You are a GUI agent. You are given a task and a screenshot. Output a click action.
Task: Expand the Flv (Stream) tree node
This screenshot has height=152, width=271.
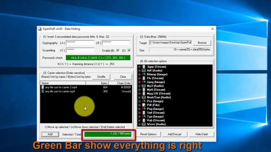139,78
